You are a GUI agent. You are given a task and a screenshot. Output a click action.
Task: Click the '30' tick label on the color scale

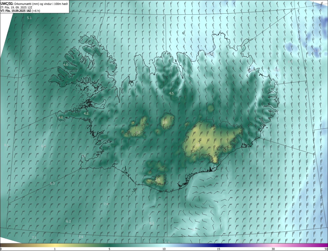point(273,249)
